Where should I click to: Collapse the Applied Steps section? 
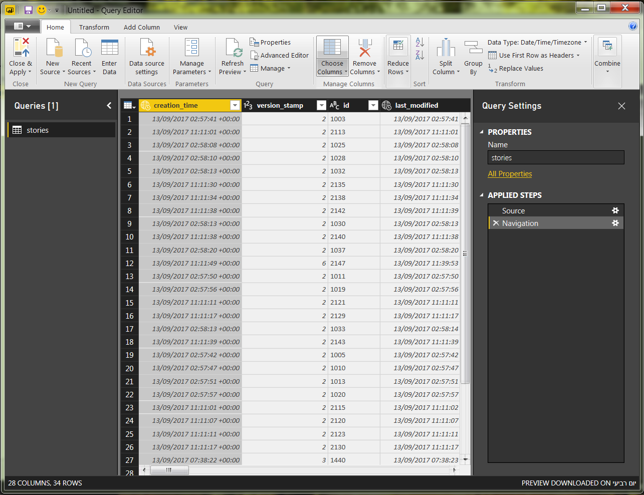[482, 195]
